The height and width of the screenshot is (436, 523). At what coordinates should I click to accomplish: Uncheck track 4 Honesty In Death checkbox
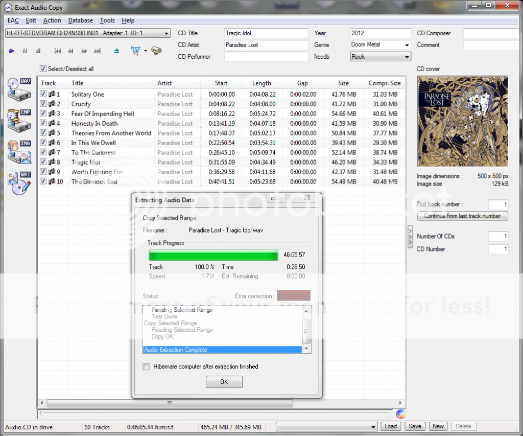click(x=43, y=123)
